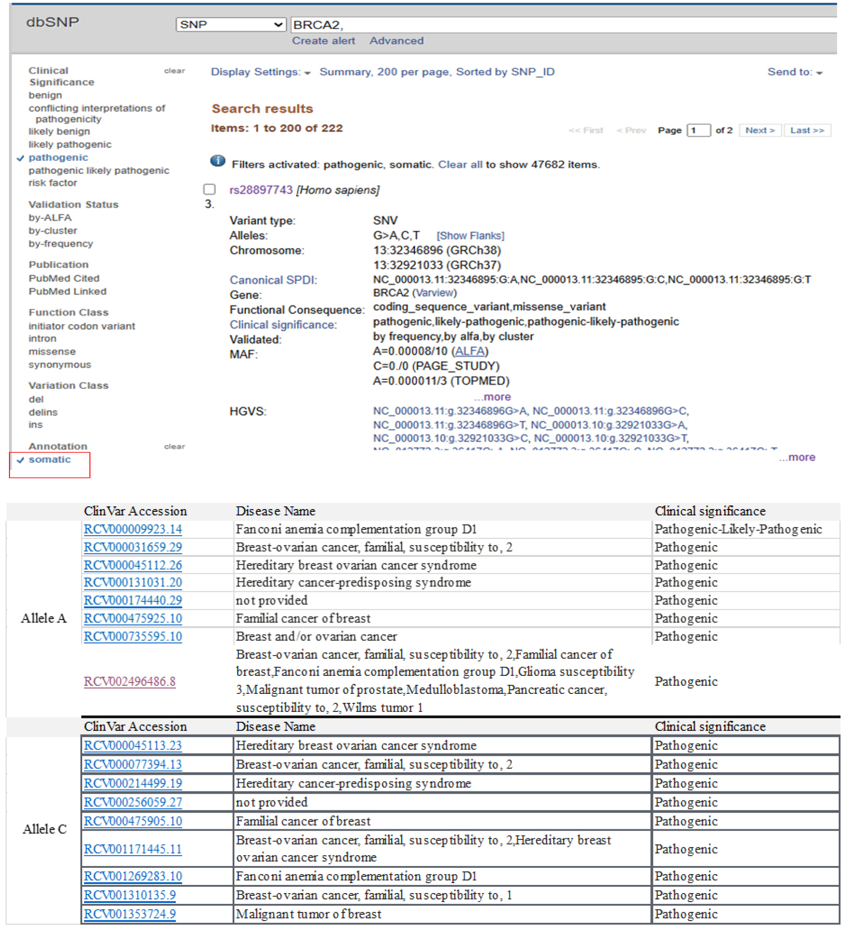Open the rs28897743 variant record
This screenshot has width=845, height=931.
pyautogui.click(x=261, y=189)
